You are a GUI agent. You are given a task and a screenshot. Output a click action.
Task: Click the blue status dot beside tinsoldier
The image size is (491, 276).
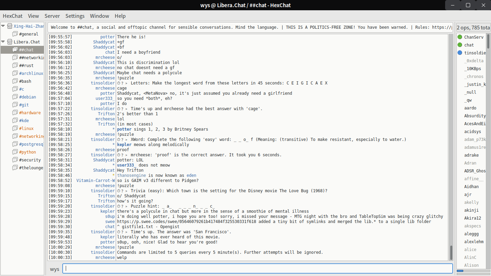click(460, 53)
